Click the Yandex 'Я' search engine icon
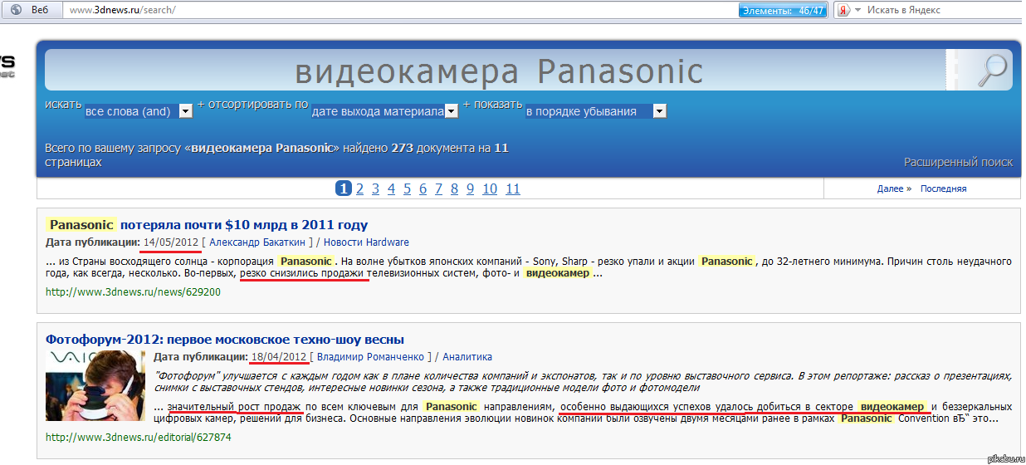Image resolution: width=1026 pixels, height=465 pixels. click(842, 10)
